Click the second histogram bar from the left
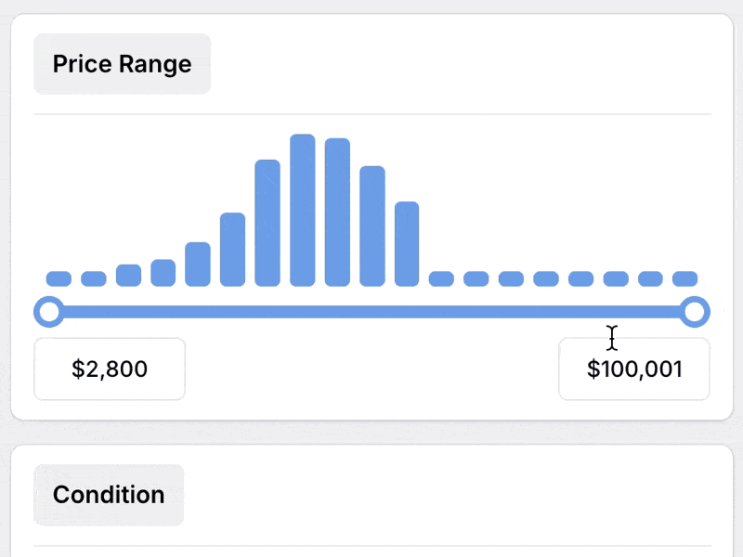Viewport: 743px width, 557px height. [x=94, y=278]
